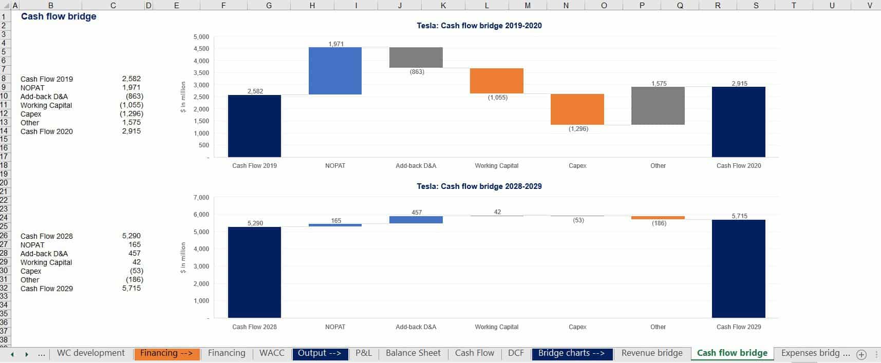The image size is (881, 363).
Task: Switch to the Revenue bridge sheet
Action: [x=652, y=353]
